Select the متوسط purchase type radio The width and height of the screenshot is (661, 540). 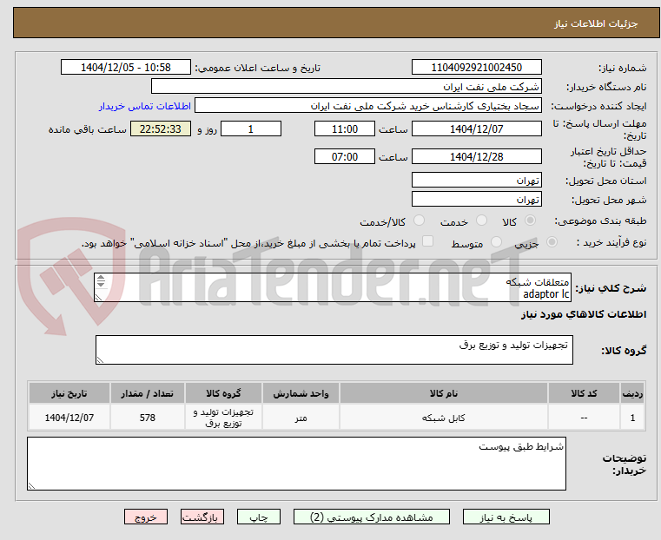click(x=496, y=242)
